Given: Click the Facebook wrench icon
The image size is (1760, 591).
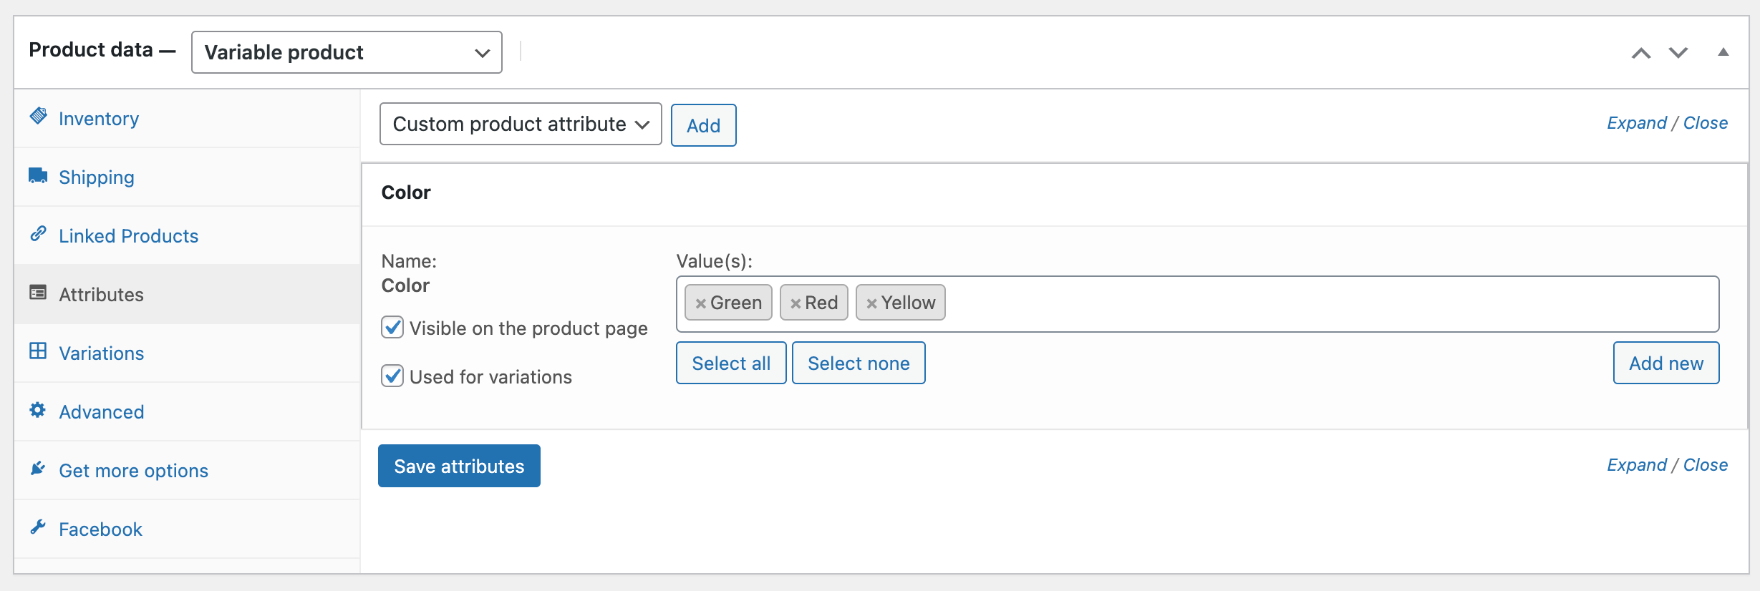Looking at the screenshot, I should [x=38, y=527].
